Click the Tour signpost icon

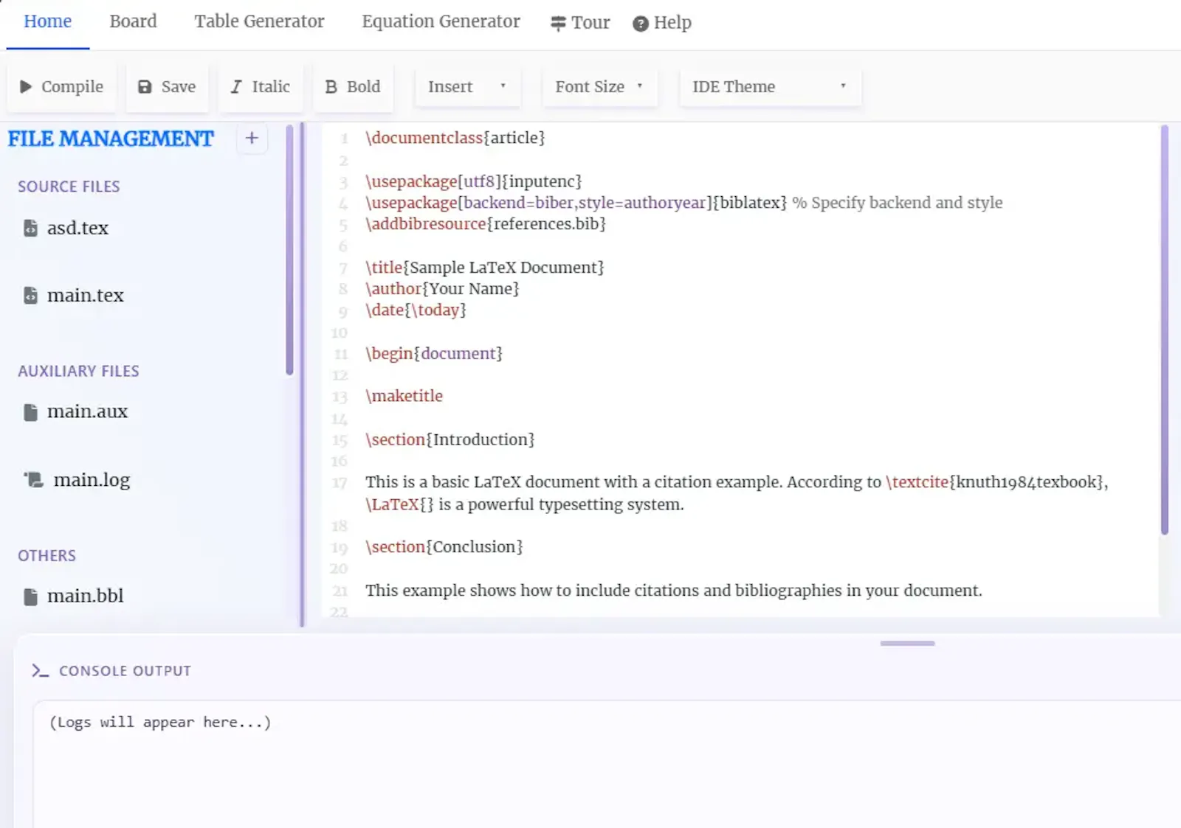click(x=558, y=24)
